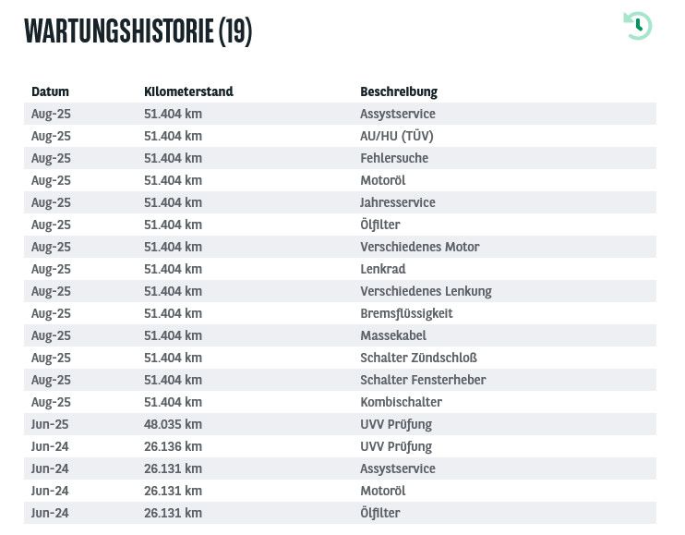Open the Kombischalter entry
Screen dimensions: 685x535
[401, 402]
